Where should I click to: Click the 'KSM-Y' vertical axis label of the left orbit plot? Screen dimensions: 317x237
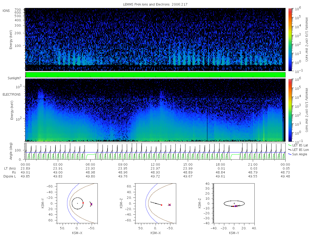click(43, 203)
